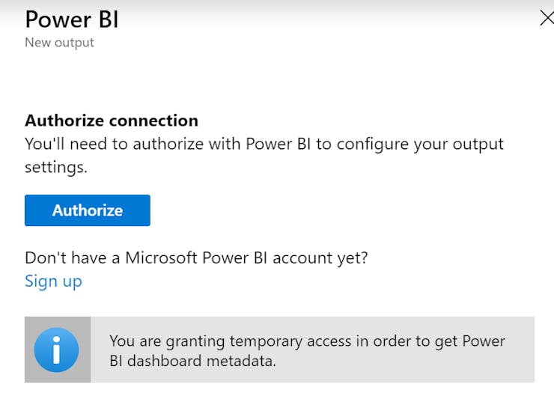This screenshot has width=554, height=396.
Task: Click the "Don't have a Microsoft Power BI account yet?" text
Action: pos(196,258)
